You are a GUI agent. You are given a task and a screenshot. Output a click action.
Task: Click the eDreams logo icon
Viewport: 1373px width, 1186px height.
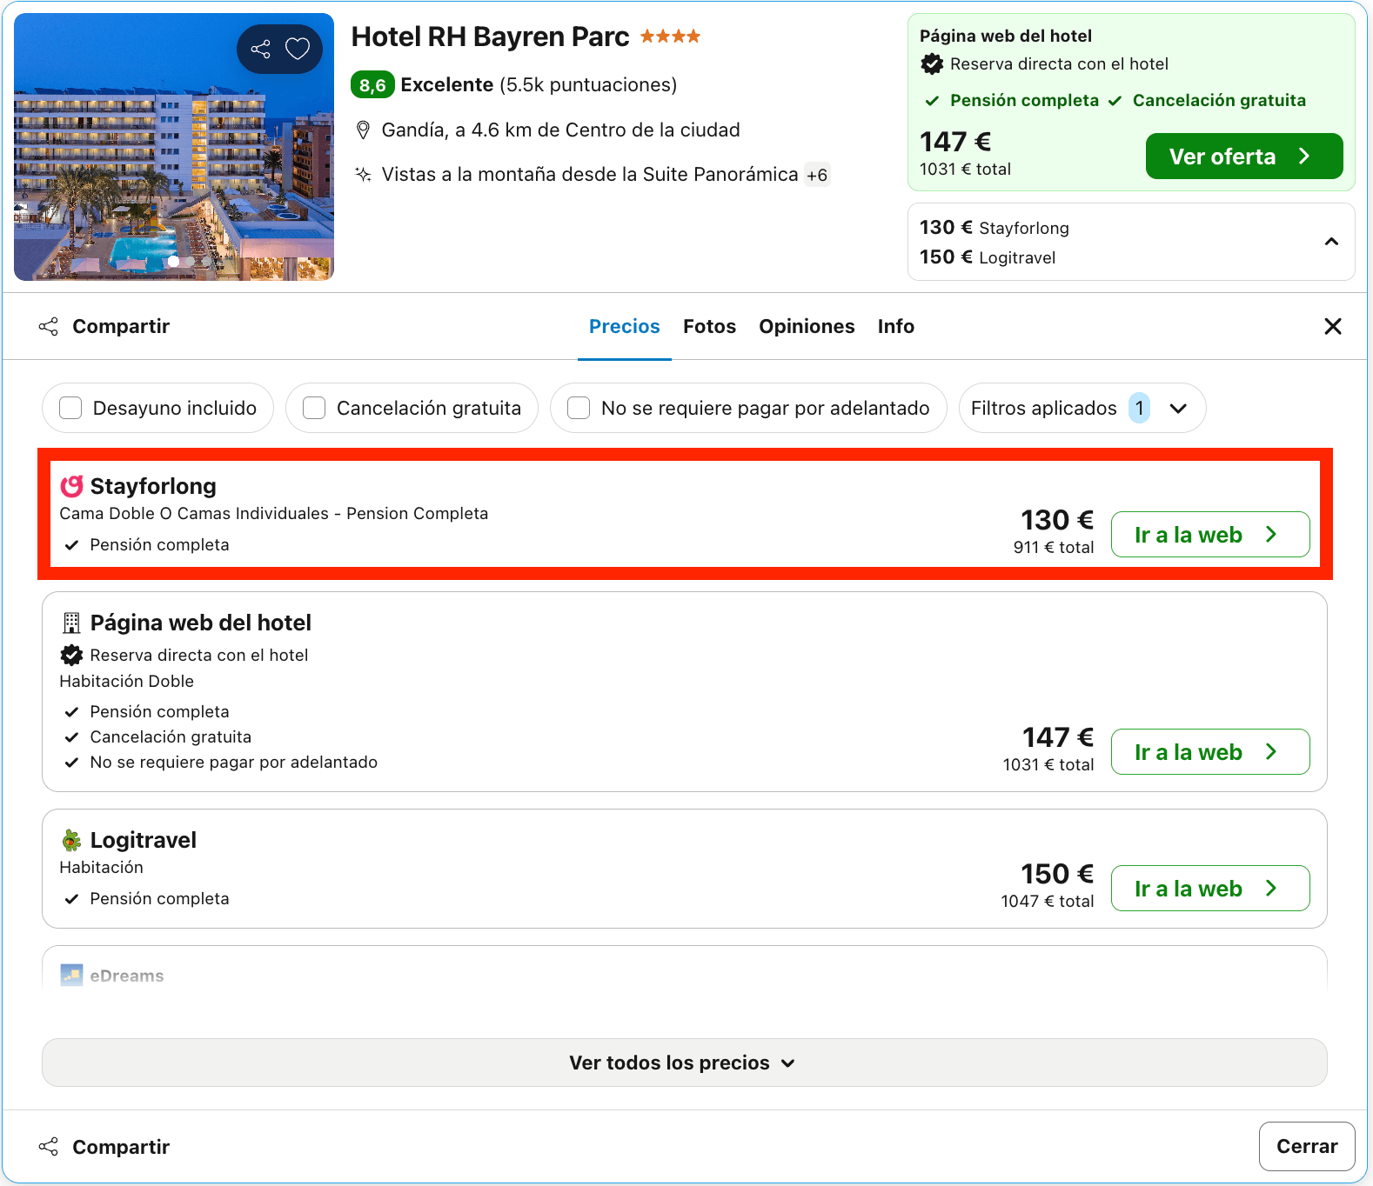tap(71, 976)
